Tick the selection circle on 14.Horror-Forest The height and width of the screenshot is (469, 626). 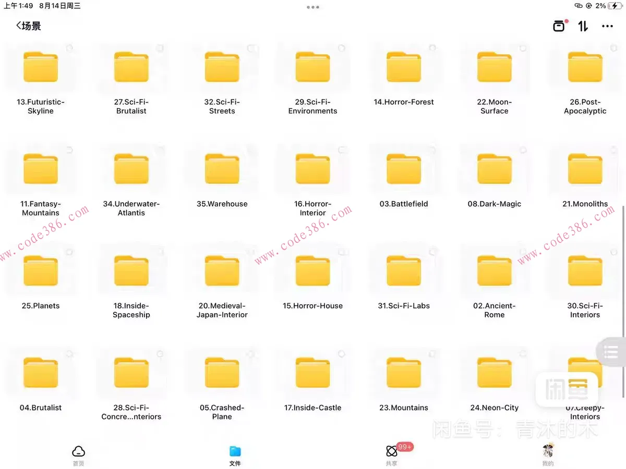click(432, 48)
